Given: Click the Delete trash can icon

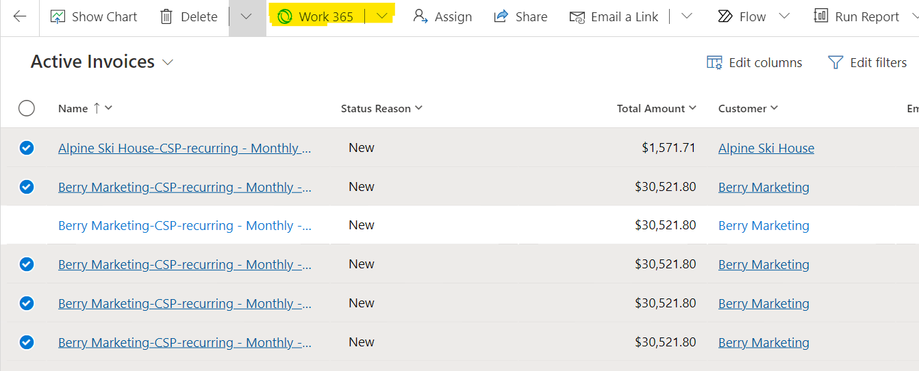Looking at the screenshot, I should (166, 16).
